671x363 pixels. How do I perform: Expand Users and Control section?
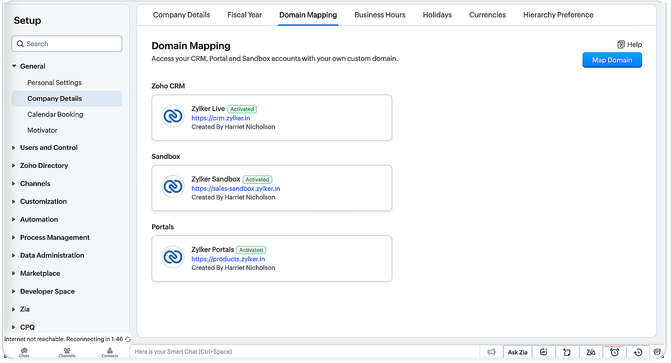(x=14, y=148)
